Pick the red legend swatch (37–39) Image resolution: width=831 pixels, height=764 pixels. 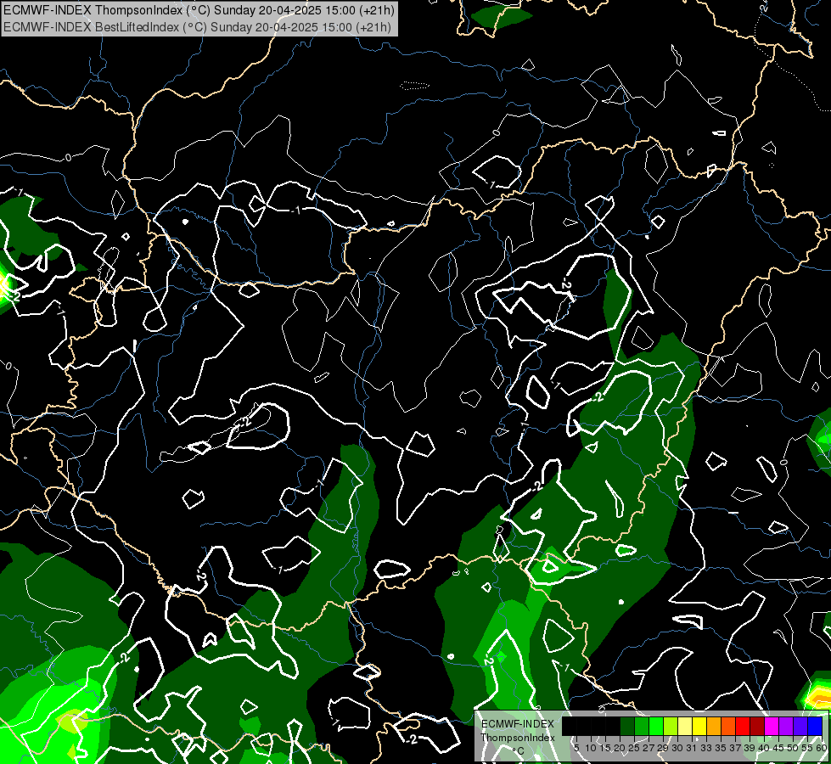743,726
